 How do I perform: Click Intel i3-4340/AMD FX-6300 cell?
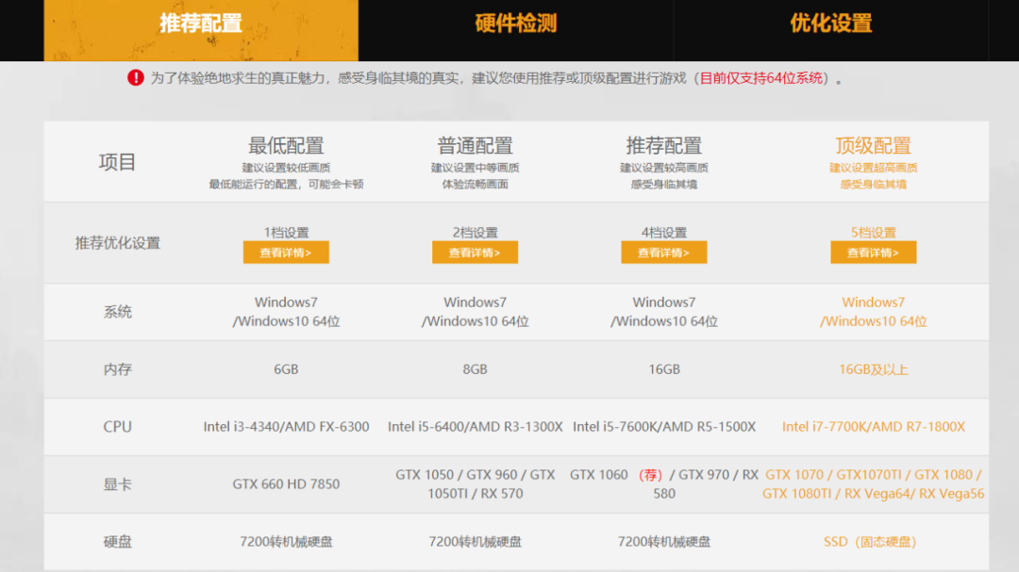tap(286, 427)
